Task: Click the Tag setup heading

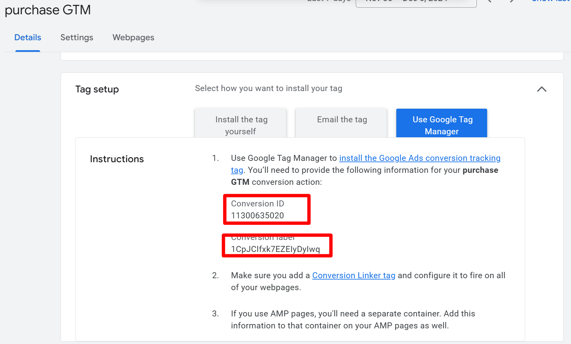Action: (x=97, y=89)
